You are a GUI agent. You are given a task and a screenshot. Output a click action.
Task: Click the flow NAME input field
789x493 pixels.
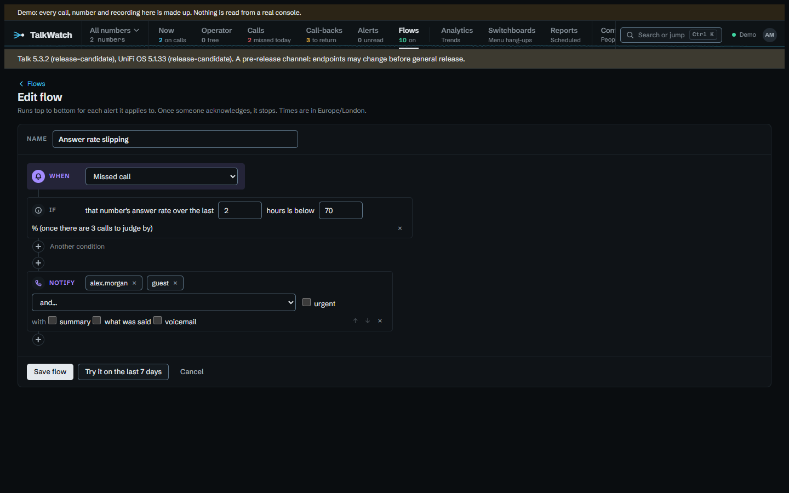click(175, 139)
